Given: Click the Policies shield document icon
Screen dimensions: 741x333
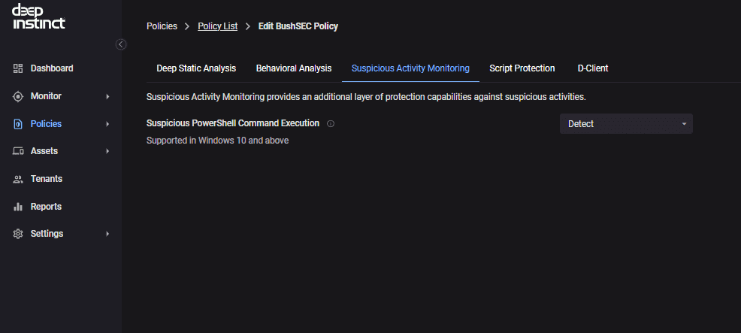Looking at the screenshot, I should (x=18, y=124).
